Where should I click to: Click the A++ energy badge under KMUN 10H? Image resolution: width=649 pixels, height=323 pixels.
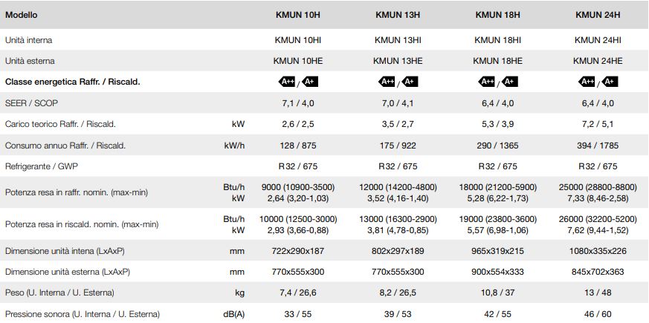click(287, 82)
